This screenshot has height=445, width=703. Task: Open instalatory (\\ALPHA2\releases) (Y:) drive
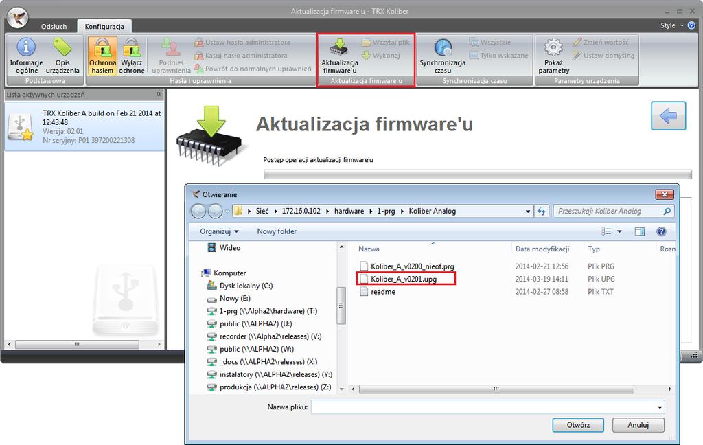click(x=269, y=374)
